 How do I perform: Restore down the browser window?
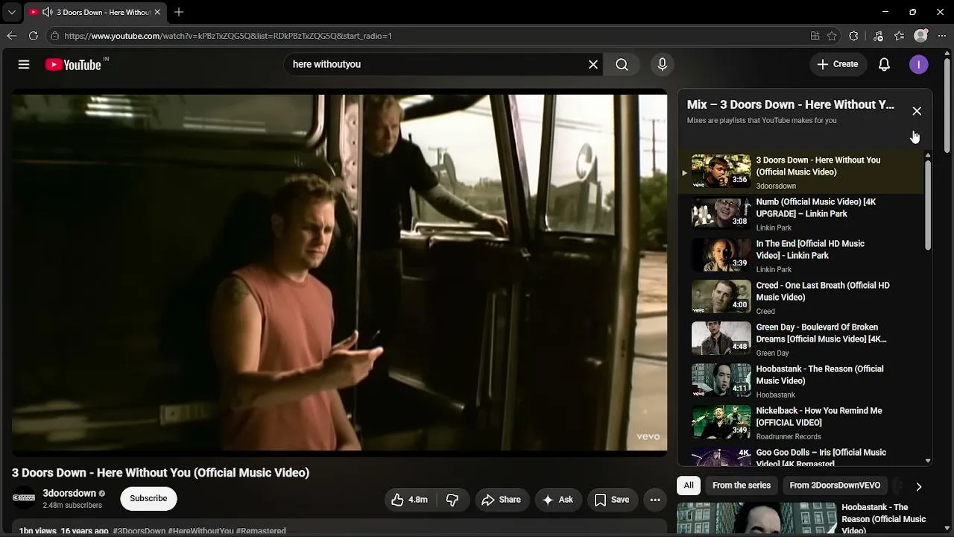coord(913,12)
